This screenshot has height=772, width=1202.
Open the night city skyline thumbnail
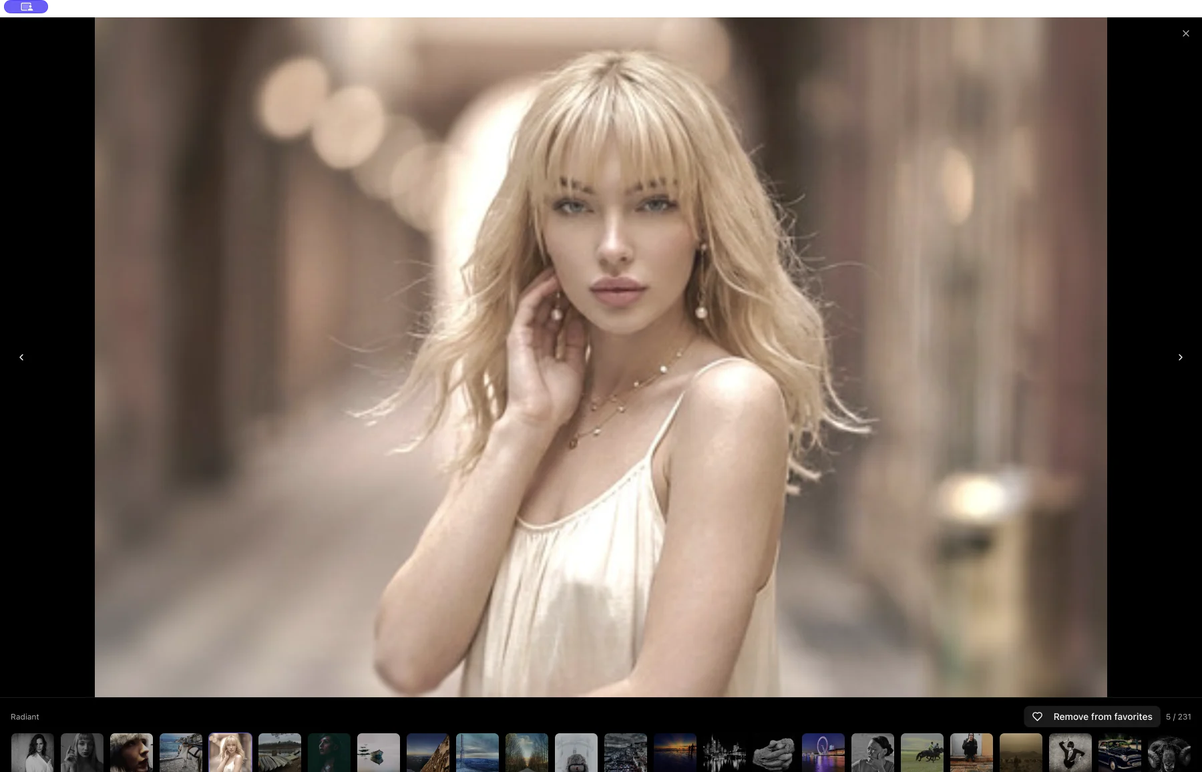(725, 753)
